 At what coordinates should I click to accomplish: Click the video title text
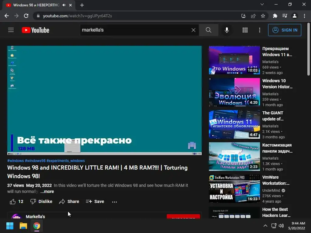[97, 172]
